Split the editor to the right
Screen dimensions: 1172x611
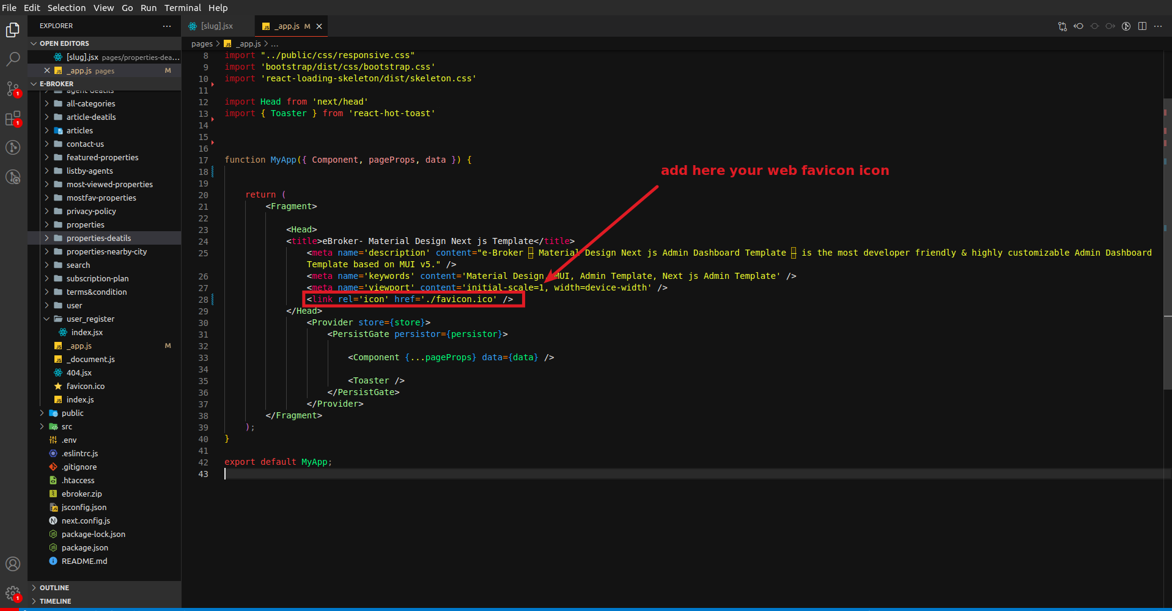coord(1142,26)
